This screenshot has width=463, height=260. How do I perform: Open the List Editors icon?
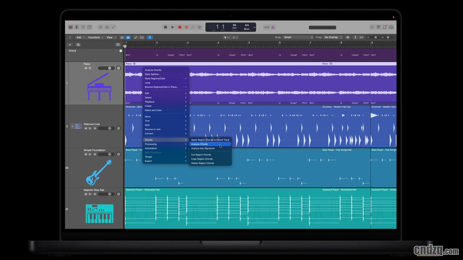click(x=372, y=27)
